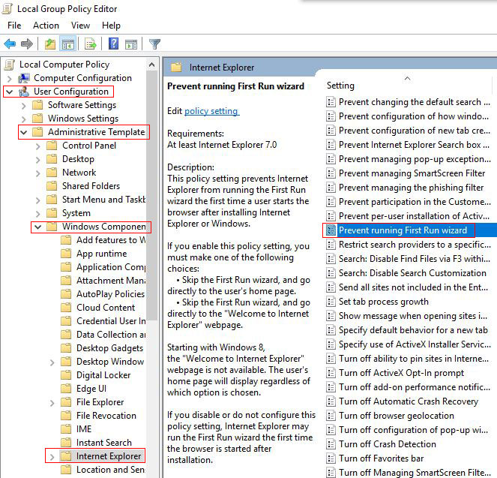This screenshot has width=497, height=478.
Task: Open the Help question mark toolbar icon
Action: point(113,44)
